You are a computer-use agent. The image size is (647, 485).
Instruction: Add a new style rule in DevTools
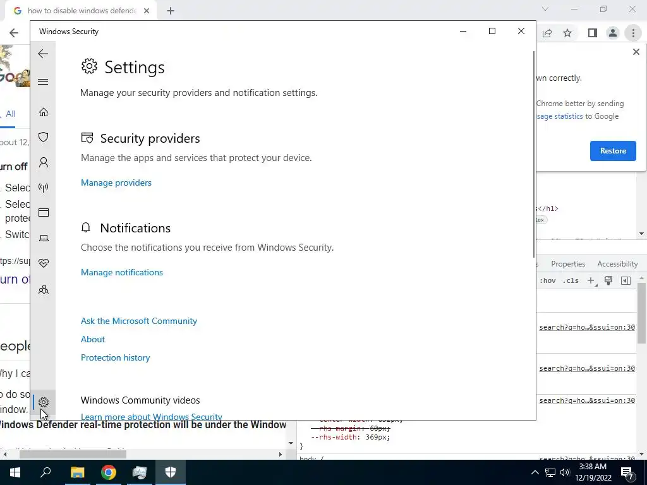pos(591,280)
